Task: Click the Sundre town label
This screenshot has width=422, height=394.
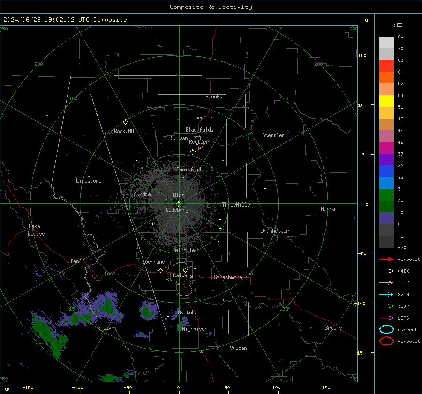Action: [142, 194]
